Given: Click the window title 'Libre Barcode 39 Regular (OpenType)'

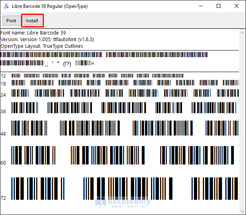Looking at the screenshot, I should [x=50, y=6].
